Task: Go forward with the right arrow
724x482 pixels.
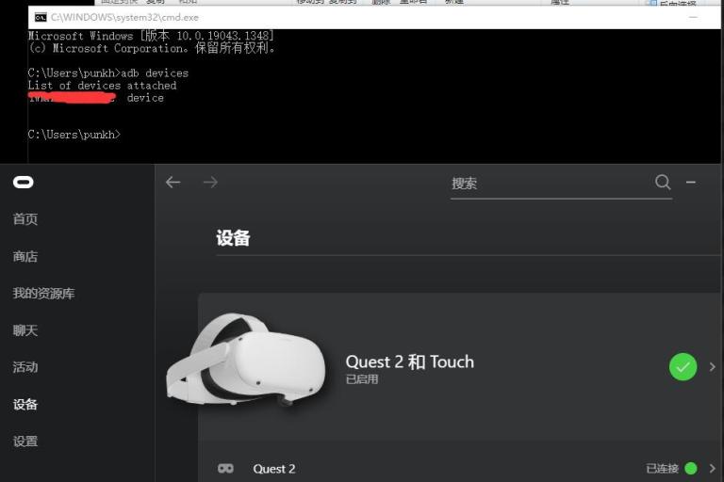Action: pyautogui.click(x=210, y=183)
